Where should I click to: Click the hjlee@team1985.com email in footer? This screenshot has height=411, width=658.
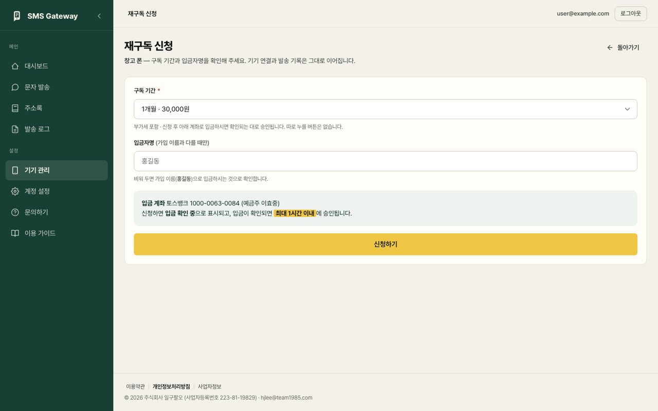(x=286, y=398)
